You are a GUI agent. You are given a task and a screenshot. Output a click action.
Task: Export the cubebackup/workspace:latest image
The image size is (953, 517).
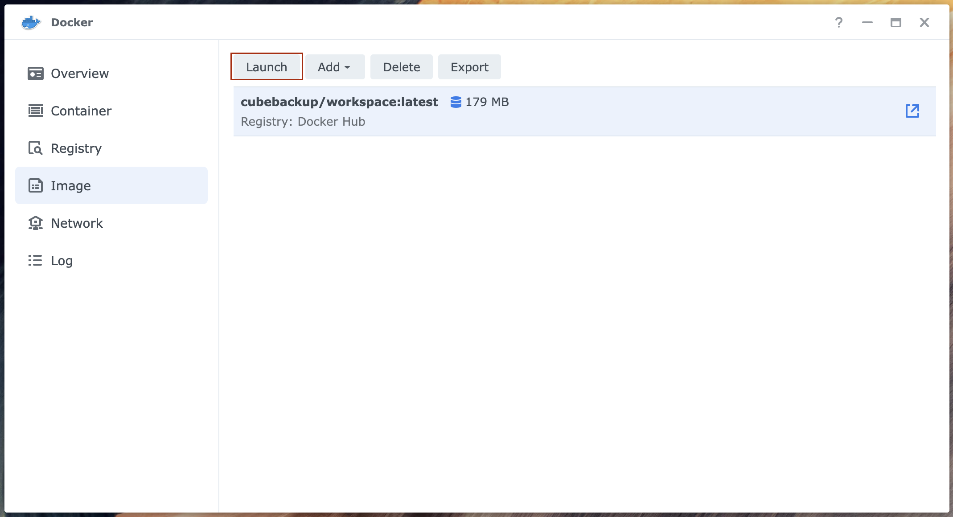click(x=469, y=66)
